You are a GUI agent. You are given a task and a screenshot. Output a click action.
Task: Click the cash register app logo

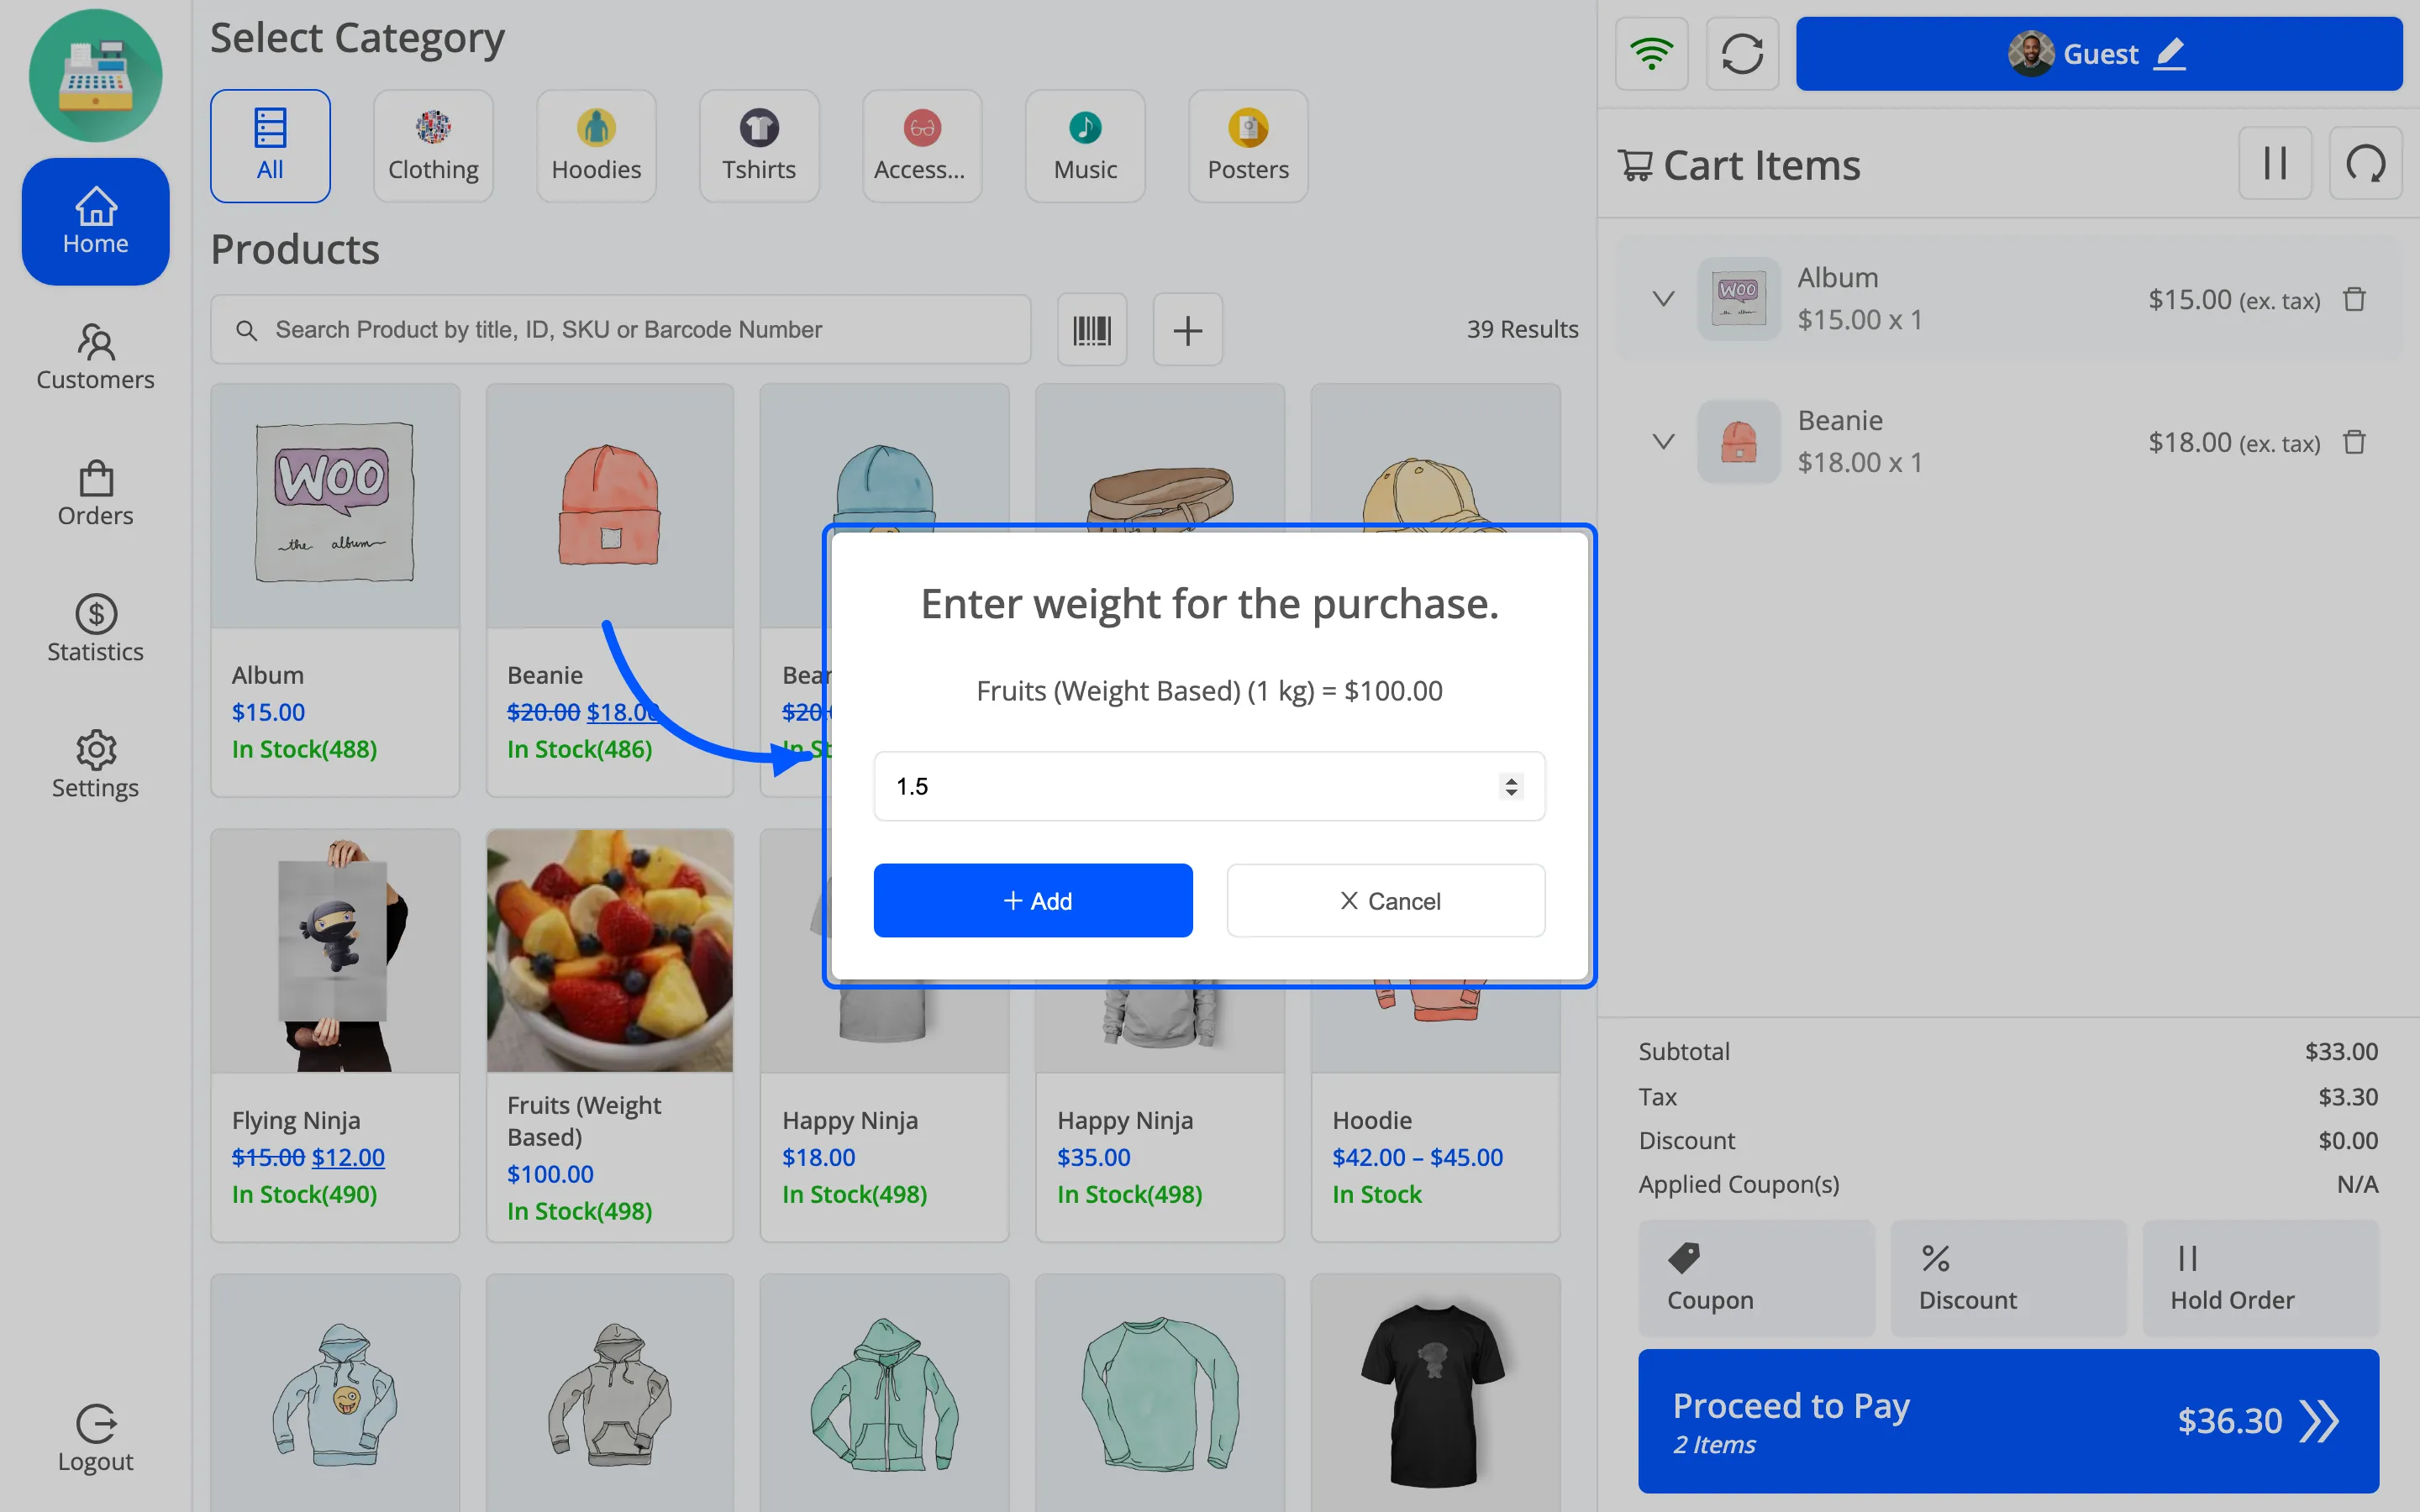pyautogui.click(x=95, y=76)
